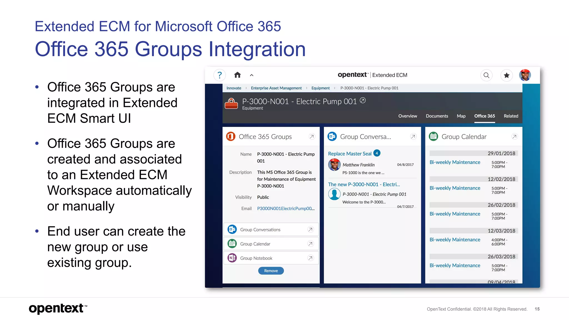The image size is (569, 320).
Task: Open Equipment breadcrumb link
Action: click(320, 88)
